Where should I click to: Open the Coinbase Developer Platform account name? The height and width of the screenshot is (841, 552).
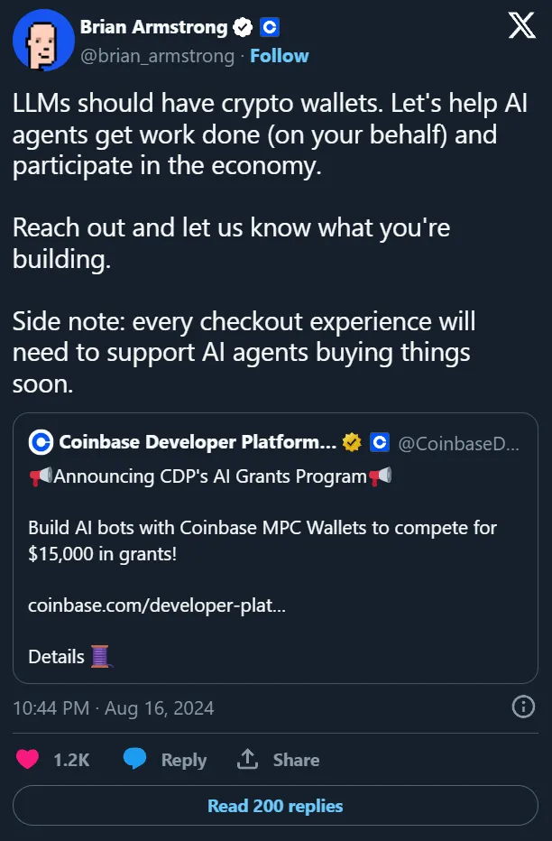[197, 442]
